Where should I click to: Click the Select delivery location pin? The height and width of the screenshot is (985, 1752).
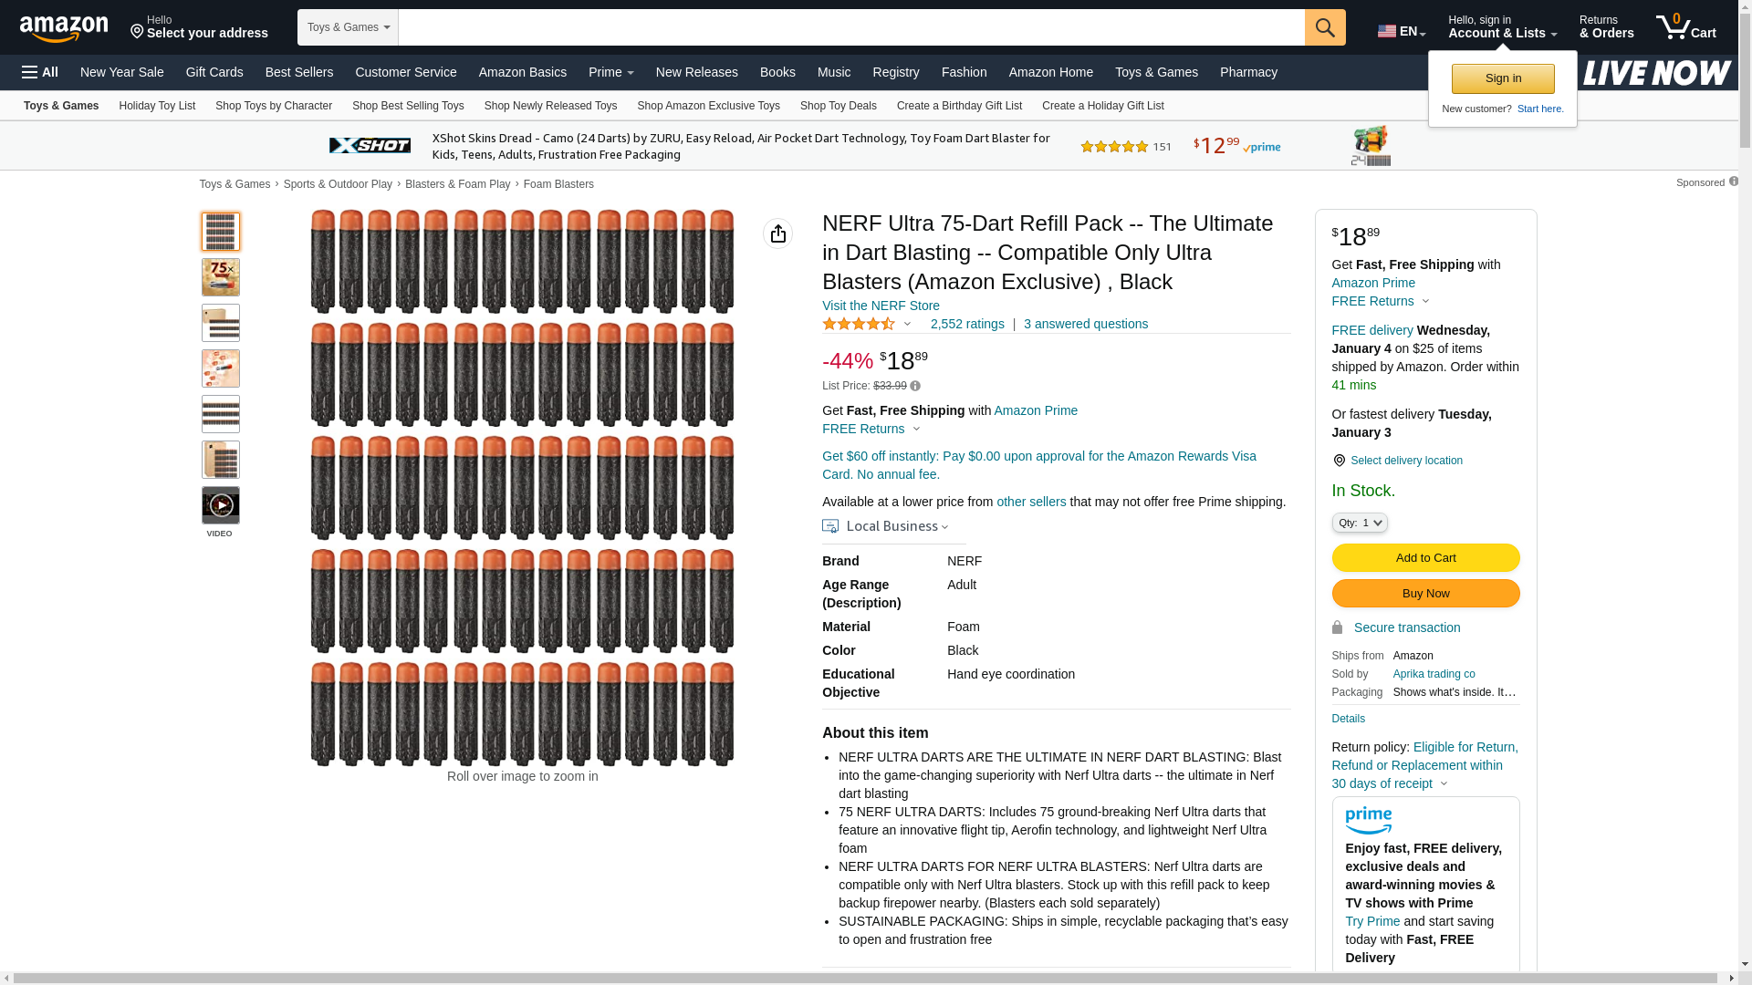pyautogui.click(x=1339, y=461)
